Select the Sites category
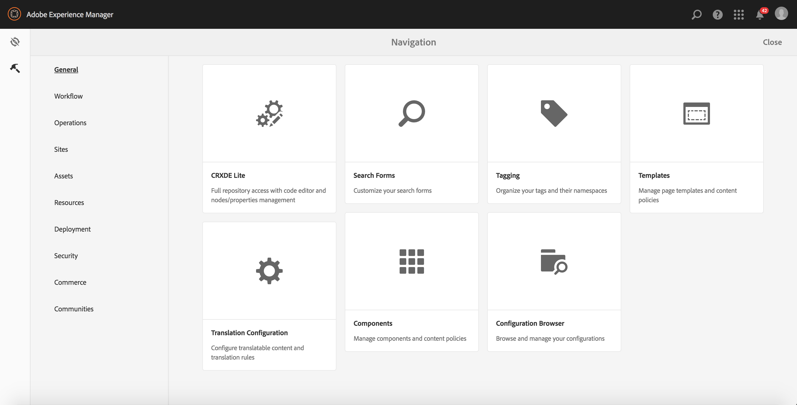The height and width of the screenshot is (405, 797). [61, 149]
